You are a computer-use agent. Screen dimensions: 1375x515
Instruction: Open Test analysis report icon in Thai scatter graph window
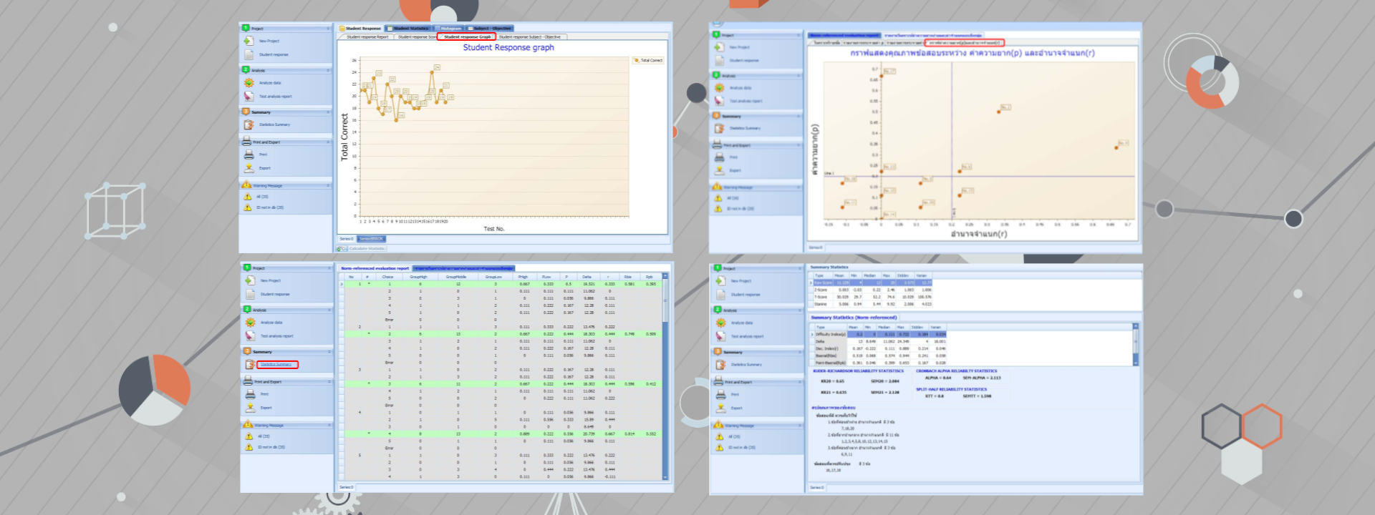tap(719, 101)
